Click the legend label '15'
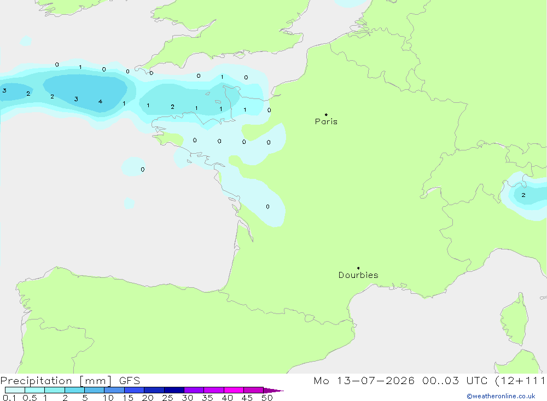 click(x=128, y=398)
